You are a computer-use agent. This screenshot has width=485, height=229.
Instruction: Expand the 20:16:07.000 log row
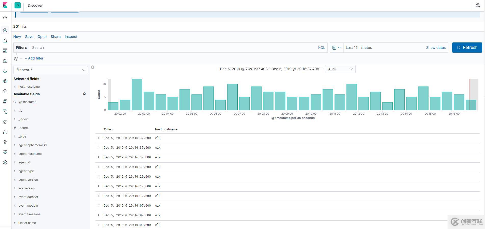(98, 205)
